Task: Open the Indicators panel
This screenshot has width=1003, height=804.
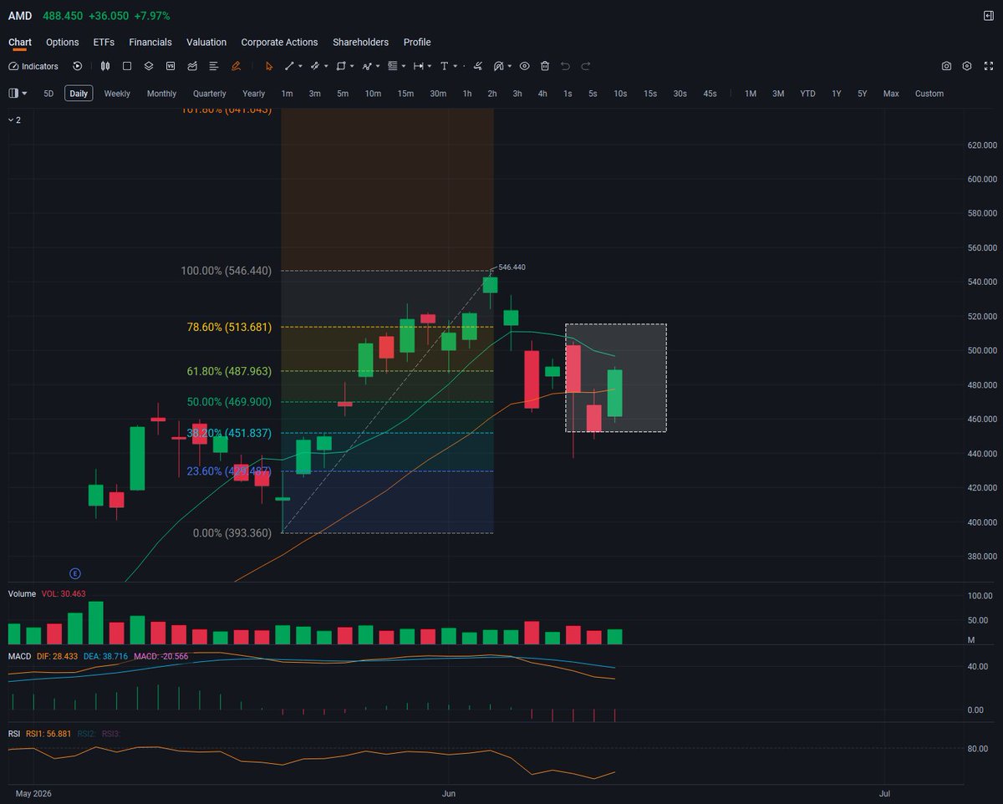Action: tap(33, 66)
